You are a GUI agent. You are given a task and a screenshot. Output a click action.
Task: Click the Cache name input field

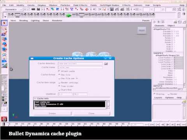coord(80,67)
